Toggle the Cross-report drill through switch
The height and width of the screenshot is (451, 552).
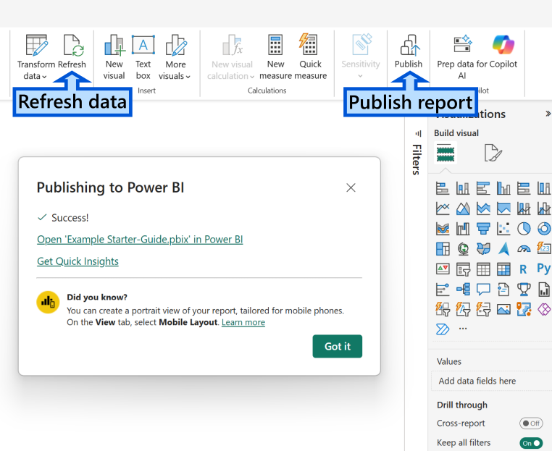click(531, 423)
